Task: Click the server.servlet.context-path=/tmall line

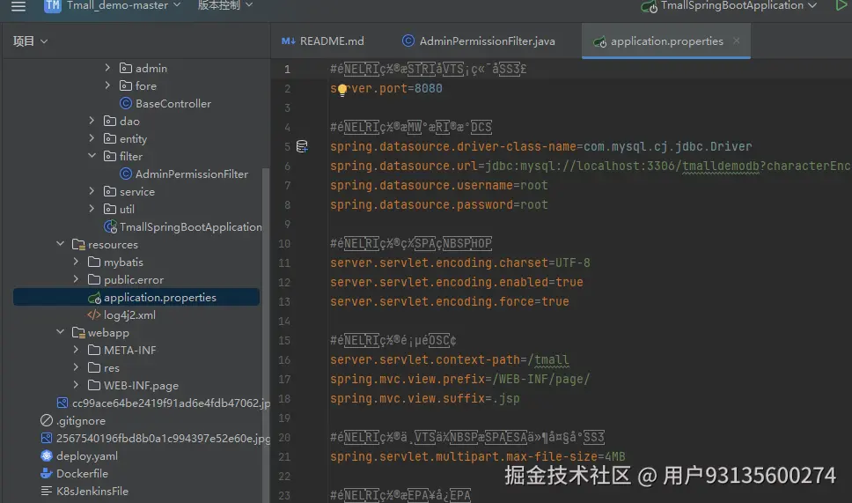Action: pos(450,360)
